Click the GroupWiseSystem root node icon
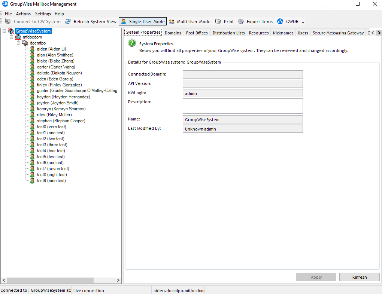 11,31
